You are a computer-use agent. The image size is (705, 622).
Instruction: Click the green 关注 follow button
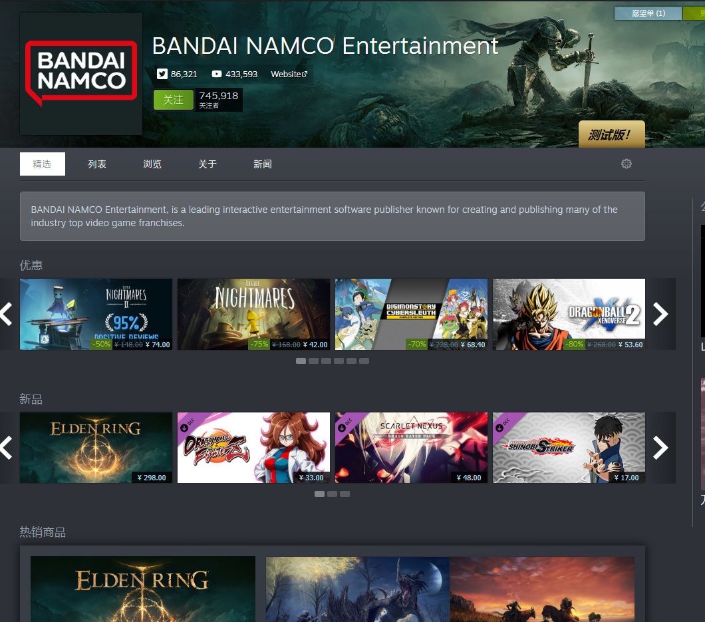click(x=174, y=100)
